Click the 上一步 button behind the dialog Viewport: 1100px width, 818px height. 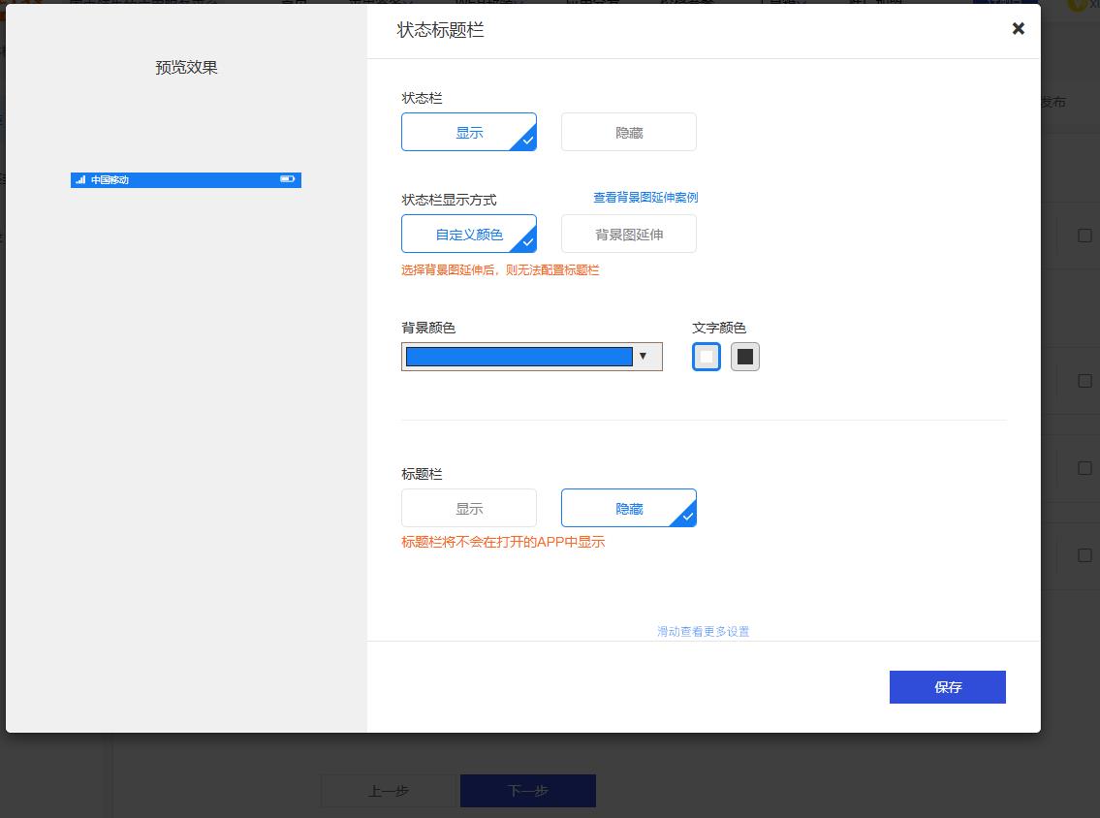[x=389, y=791]
